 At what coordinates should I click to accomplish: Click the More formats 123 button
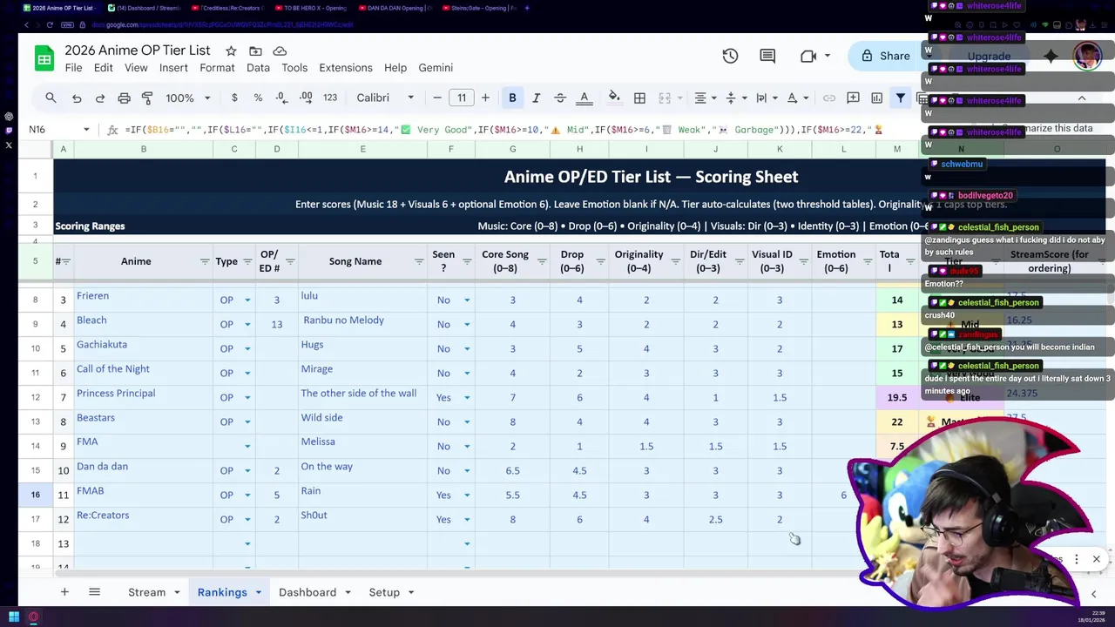click(330, 98)
